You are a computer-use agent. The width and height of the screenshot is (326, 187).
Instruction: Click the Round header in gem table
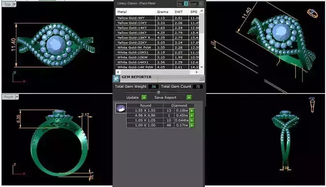145,106
